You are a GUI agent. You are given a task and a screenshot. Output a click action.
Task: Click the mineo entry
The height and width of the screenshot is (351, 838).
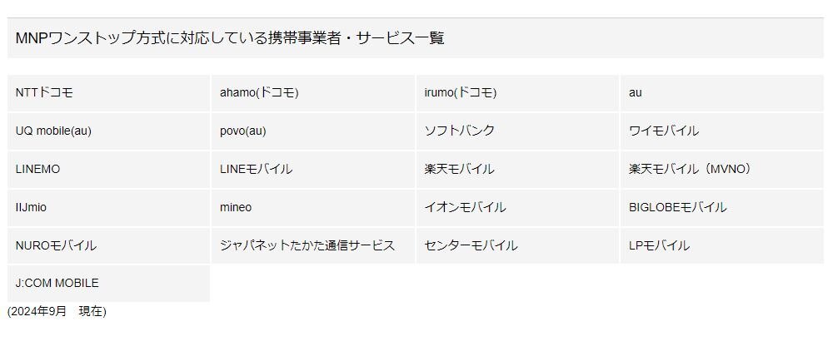click(313, 207)
